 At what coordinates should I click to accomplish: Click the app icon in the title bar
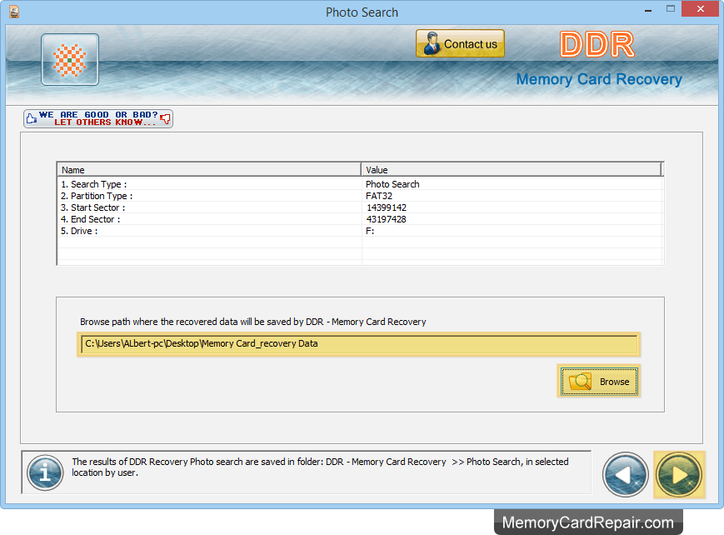coord(14,12)
